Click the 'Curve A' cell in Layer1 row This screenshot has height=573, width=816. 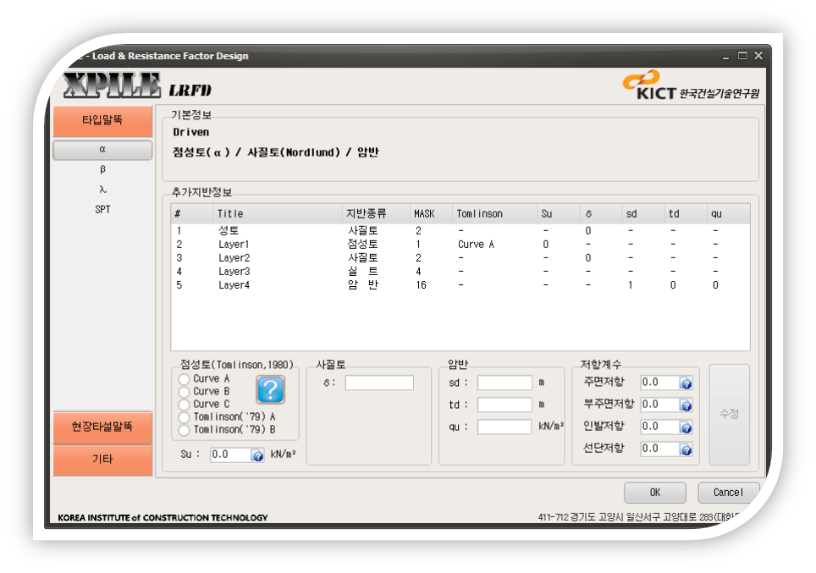(476, 245)
